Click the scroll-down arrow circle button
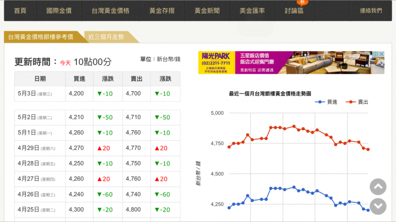 (378, 207)
